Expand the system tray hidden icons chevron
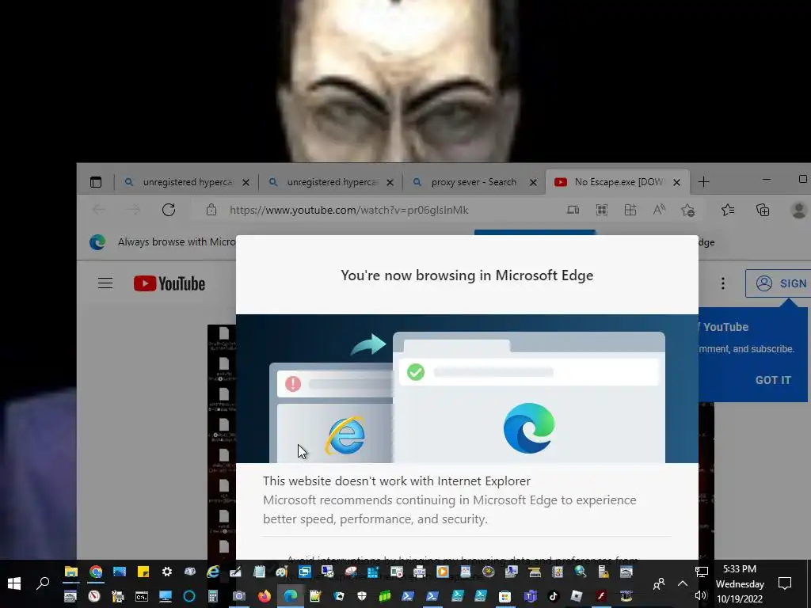 pyautogui.click(x=683, y=583)
